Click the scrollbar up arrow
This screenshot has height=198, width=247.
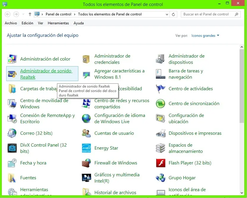tap(242, 47)
